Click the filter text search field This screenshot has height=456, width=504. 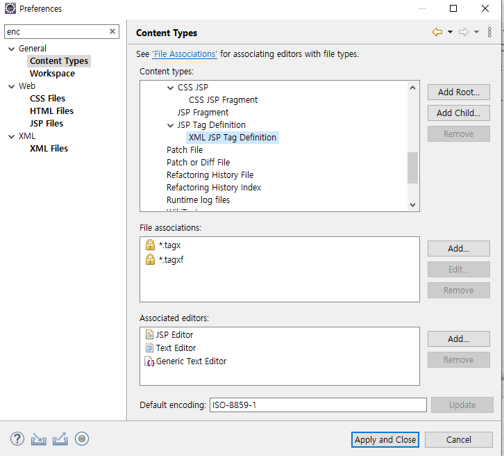[56, 31]
